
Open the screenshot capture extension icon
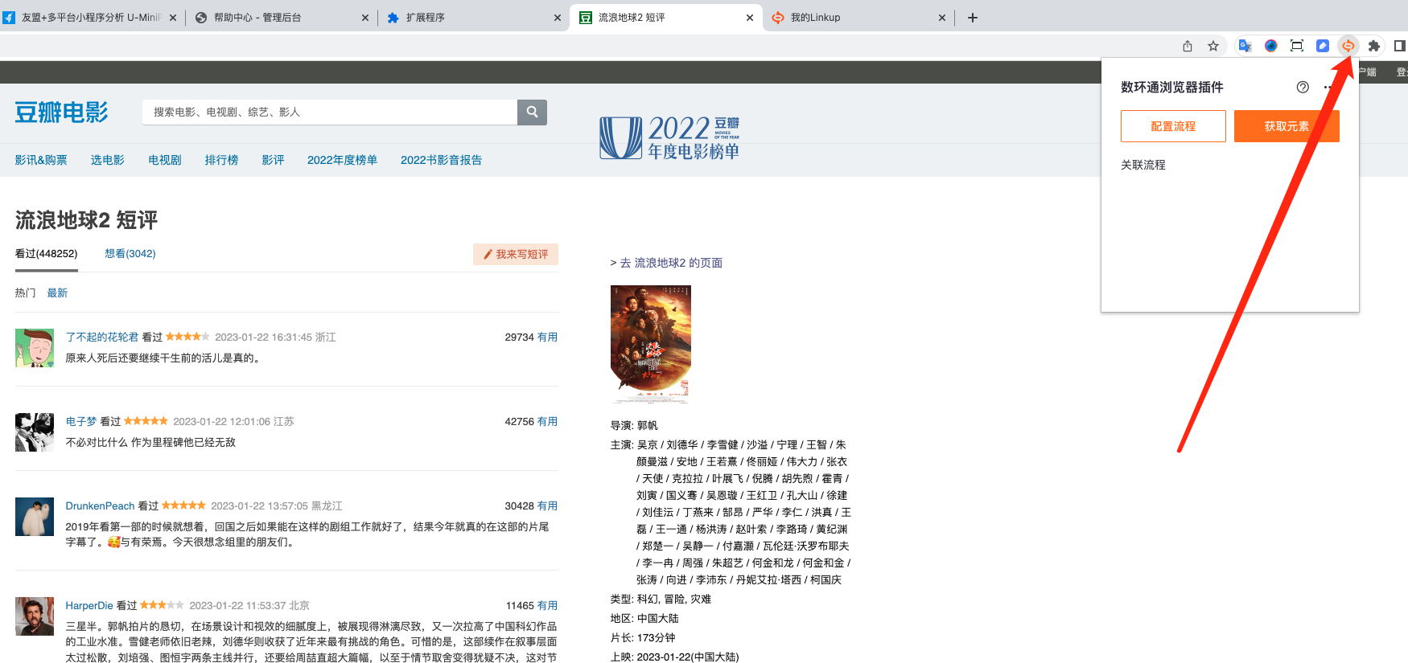1297,46
